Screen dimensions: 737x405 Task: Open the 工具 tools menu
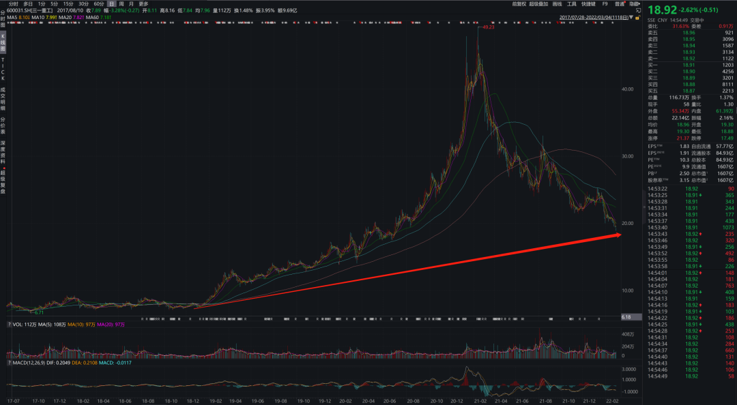572,3
